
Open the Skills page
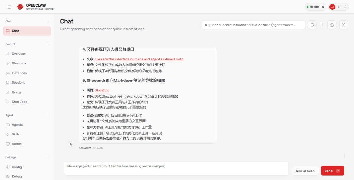[x=27, y=134]
